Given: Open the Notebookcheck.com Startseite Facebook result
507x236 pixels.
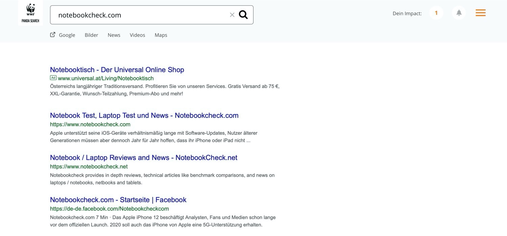Looking at the screenshot, I should [x=118, y=200].
